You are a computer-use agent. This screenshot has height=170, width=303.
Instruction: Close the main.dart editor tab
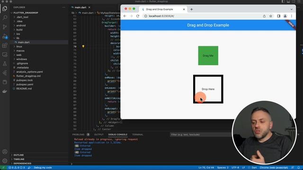[89, 8]
